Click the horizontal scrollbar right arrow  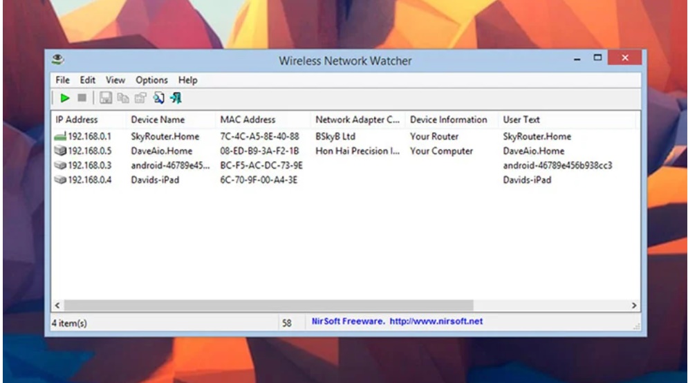633,305
